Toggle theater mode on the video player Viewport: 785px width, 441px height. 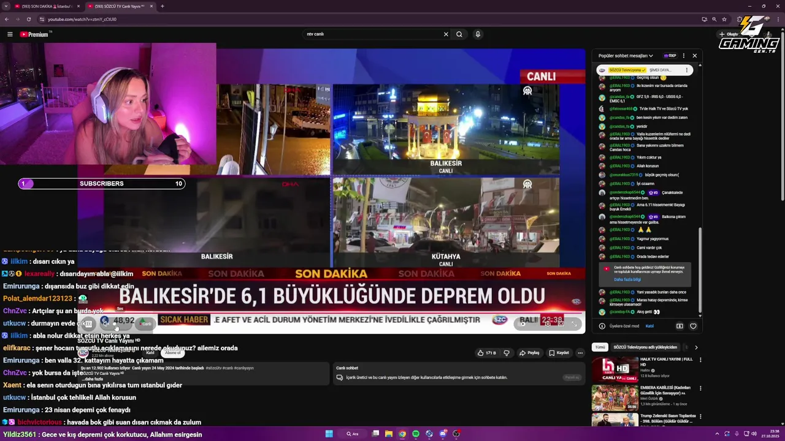click(561, 324)
